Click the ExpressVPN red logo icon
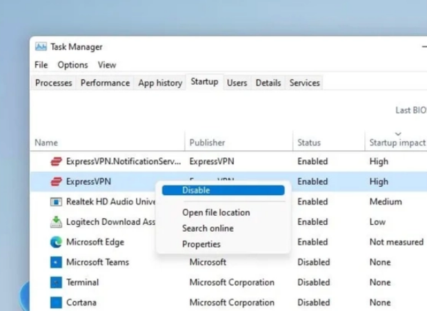The width and height of the screenshot is (427, 311). pos(56,181)
